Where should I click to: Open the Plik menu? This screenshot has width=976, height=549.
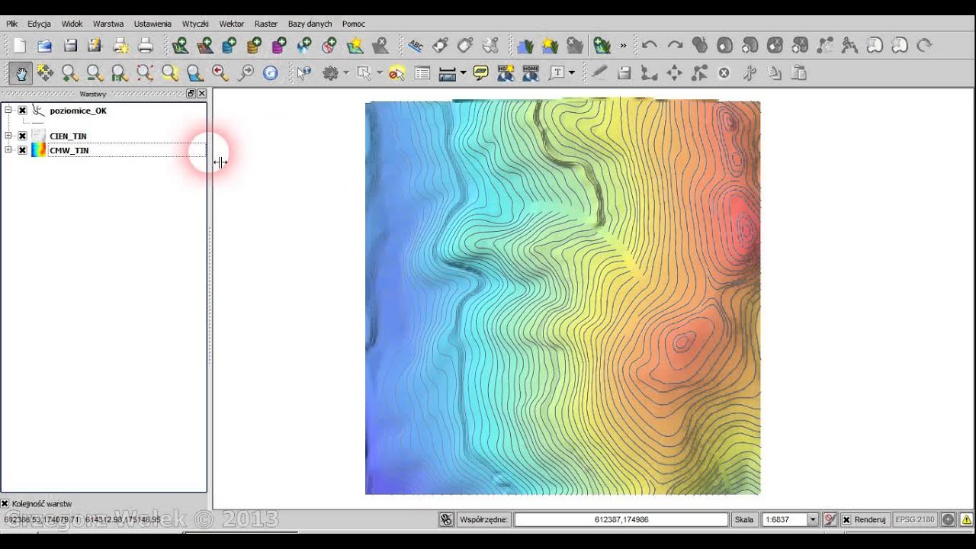[x=12, y=24]
